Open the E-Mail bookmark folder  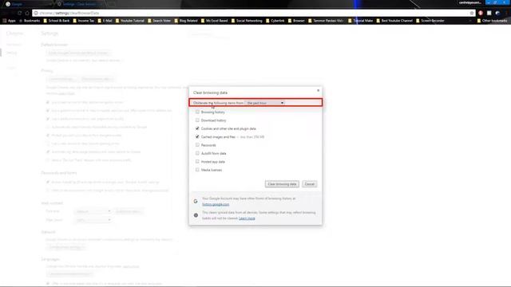pos(105,21)
